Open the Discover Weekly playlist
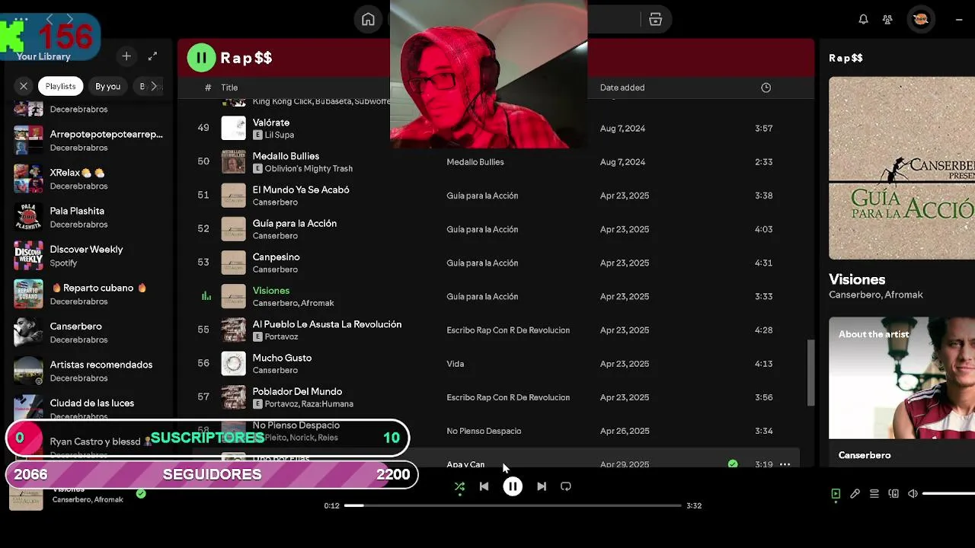Screen dimensions: 975x548 click(x=90, y=255)
